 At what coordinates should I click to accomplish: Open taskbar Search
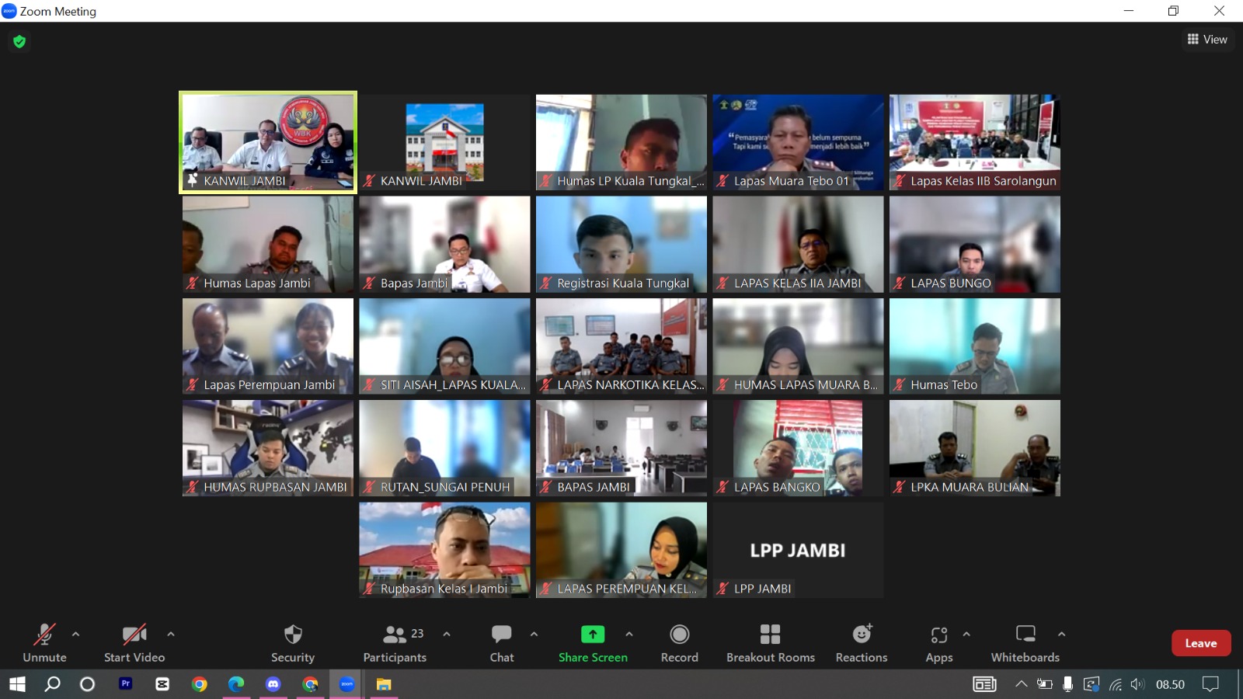click(x=52, y=684)
